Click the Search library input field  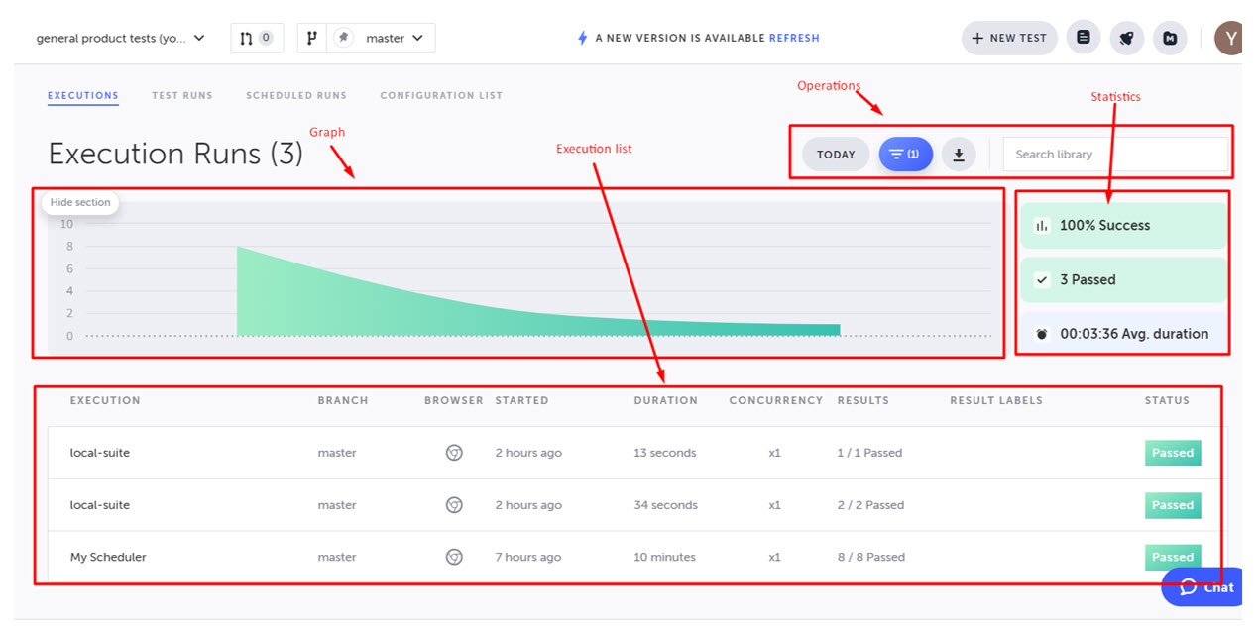click(x=1114, y=155)
